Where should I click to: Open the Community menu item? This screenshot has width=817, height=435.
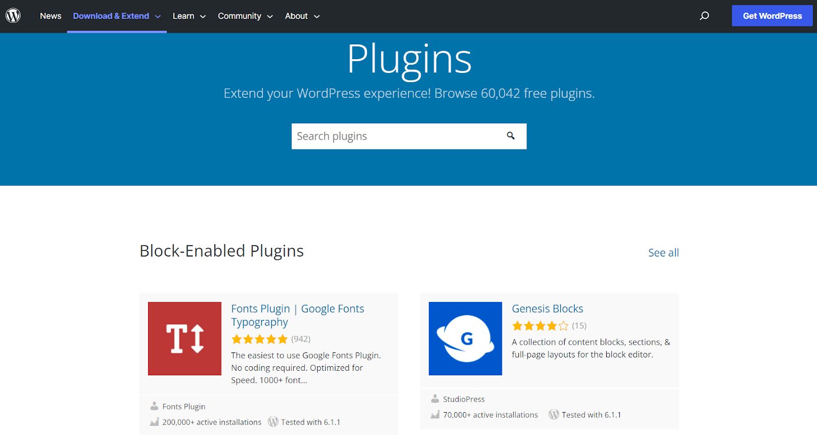[239, 16]
